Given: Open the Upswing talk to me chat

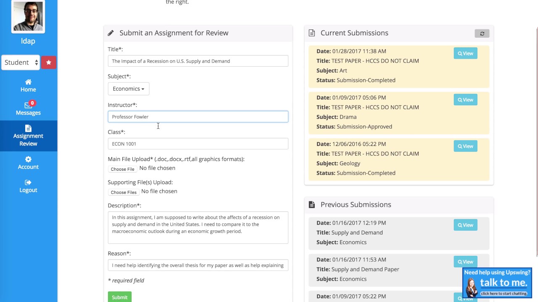Looking at the screenshot, I should (497, 283).
